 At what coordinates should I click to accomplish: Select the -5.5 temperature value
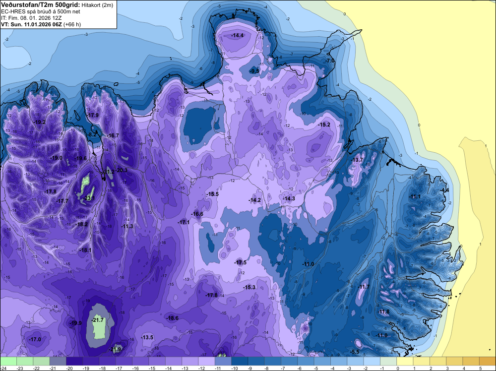355,352
